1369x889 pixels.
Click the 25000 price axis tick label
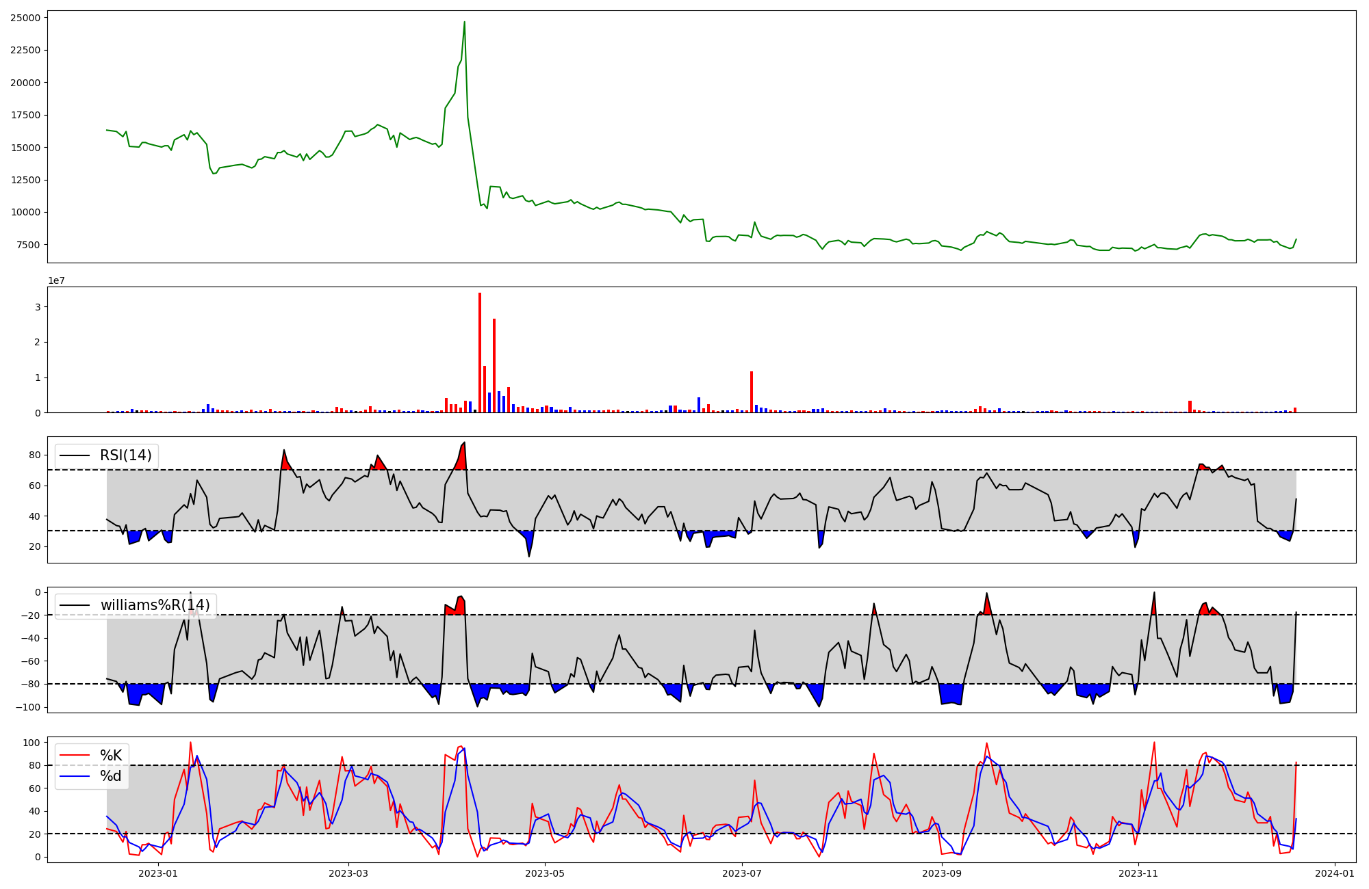coord(25,18)
